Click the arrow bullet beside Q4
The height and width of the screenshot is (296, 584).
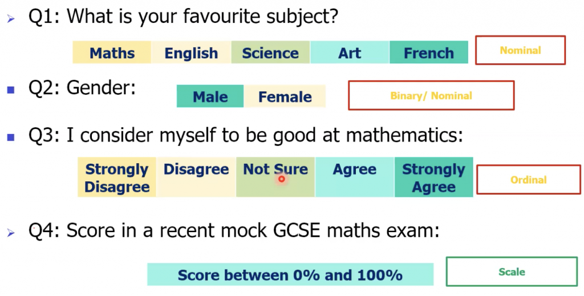[x=11, y=233]
